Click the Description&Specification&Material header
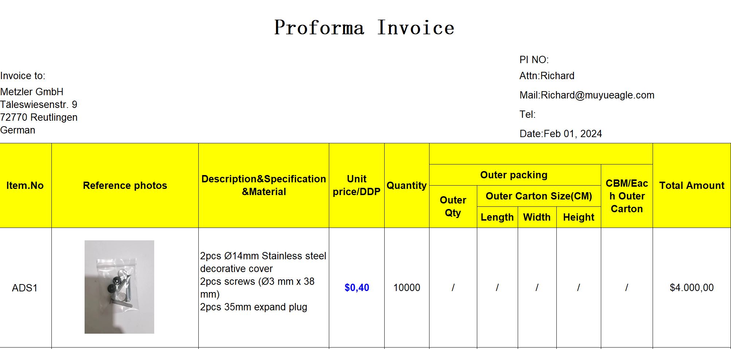This screenshot has width=731, height=349. [x=264, y=185]
